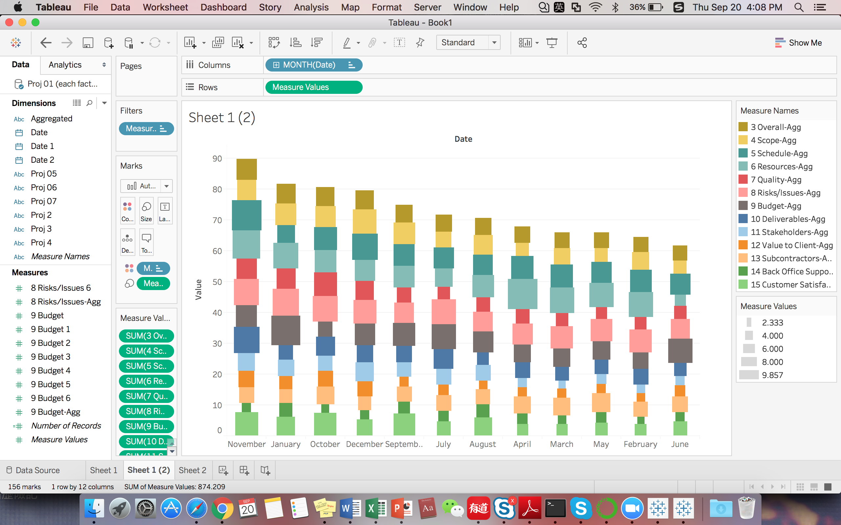Click the Duplicate Sheet toolbar icon
This screenshot has height=525, width=841.
click(x=218, y=43)
